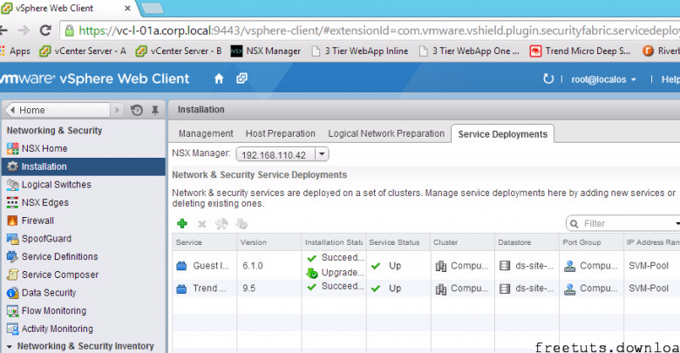The height and width of the screenshot is (353, 680).
Task: Switch to the Host Preparation tab
Action: [281, 133]
